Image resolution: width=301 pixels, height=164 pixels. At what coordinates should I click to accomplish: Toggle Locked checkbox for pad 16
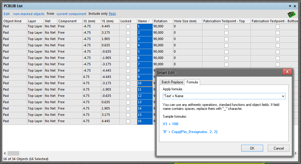coord(128,121)
